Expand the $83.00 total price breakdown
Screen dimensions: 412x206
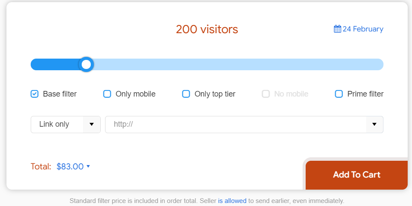(73, 166)
